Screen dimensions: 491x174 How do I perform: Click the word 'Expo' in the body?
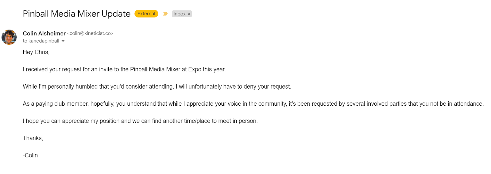[x=195, y=69]
